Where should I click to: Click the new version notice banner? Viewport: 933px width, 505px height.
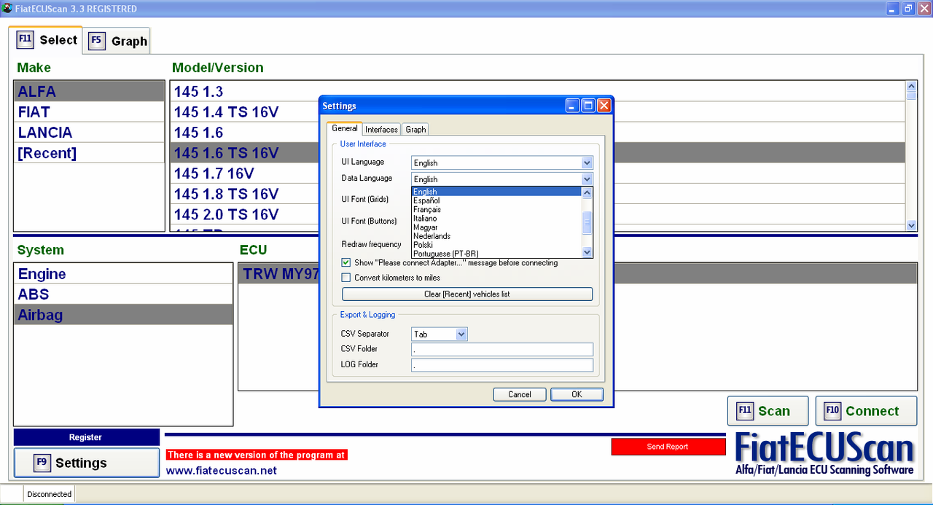pos(257,455)
